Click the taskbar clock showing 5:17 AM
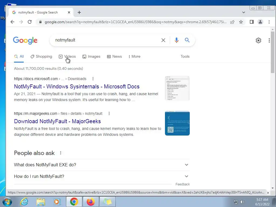Screen dimensions: 276x207 click(x=262, y=202)
